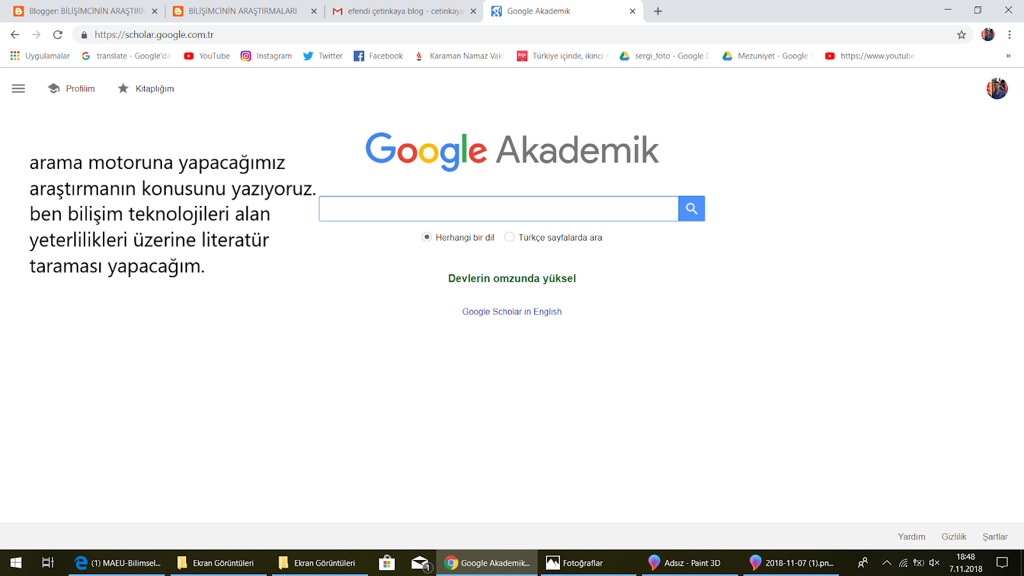Open the 'Mezuniyet - Google' Drive bookmark
Screen dimensions: 1024x576
[767, 56]
